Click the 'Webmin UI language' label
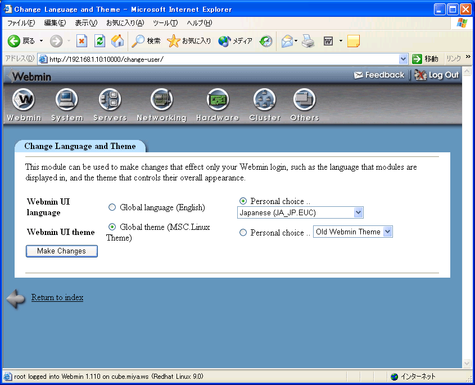The width and height of the screenshot is (475, 385). point(48,207)
